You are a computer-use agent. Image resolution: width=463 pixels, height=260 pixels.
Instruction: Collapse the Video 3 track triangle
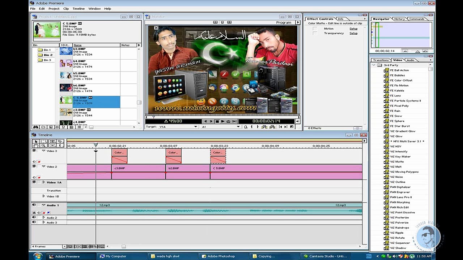tap(44, 151)
